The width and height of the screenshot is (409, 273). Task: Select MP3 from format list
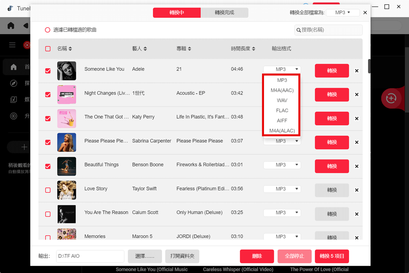click(282, 80)
